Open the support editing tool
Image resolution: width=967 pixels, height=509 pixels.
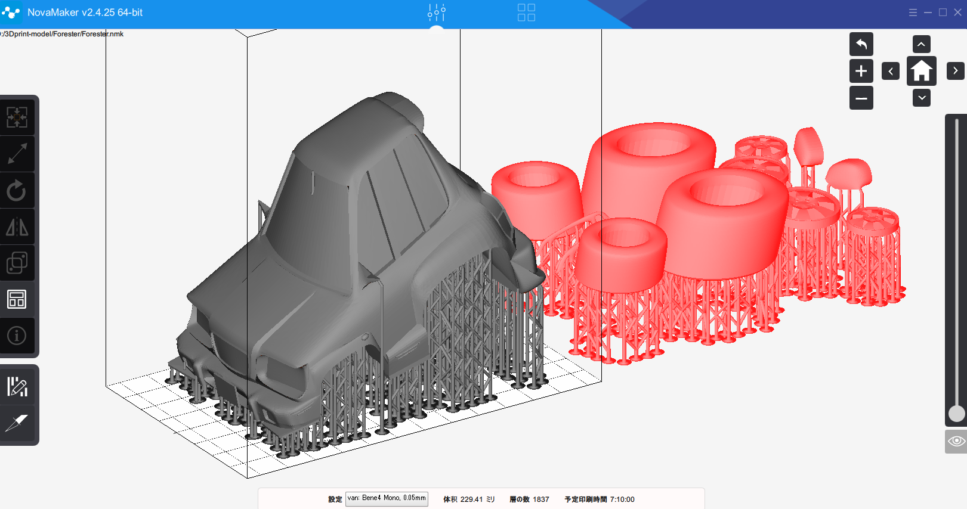click(17, 387)
